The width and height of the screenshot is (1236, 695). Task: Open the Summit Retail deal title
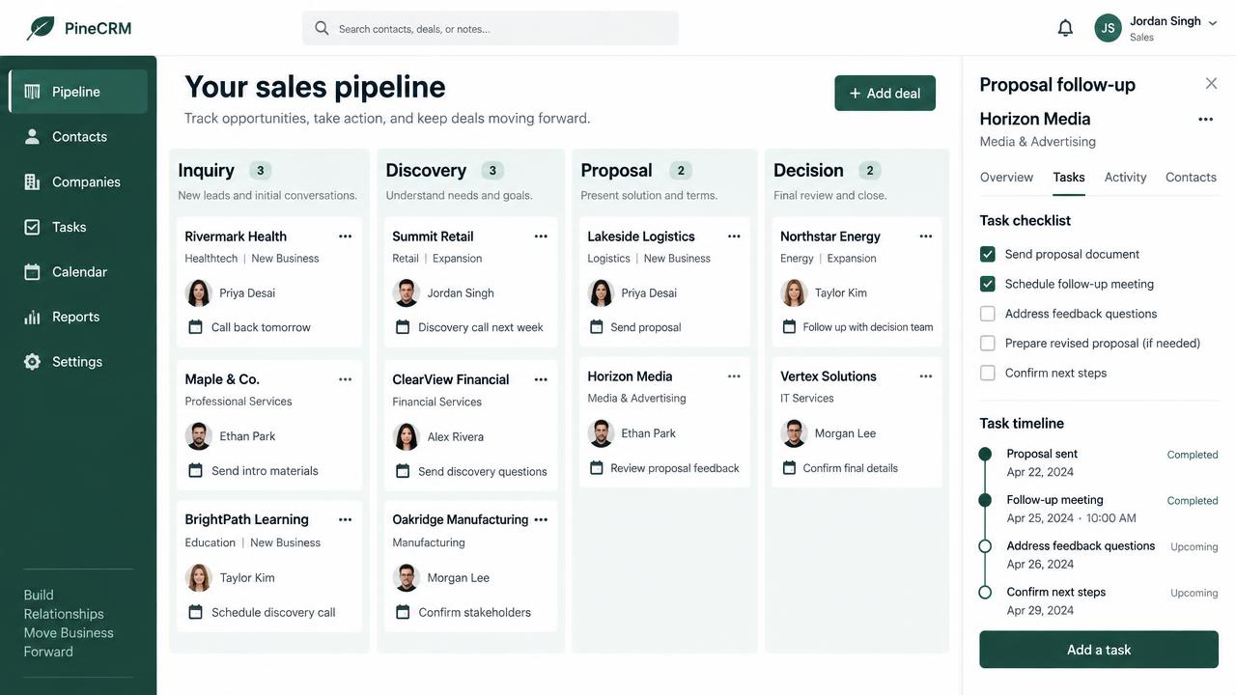point(433,236)
